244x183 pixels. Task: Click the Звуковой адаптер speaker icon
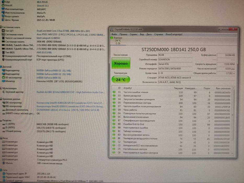[3, 92]
